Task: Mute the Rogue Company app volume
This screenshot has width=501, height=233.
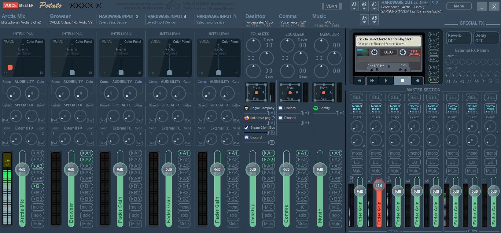Action: tap(272, 113)
